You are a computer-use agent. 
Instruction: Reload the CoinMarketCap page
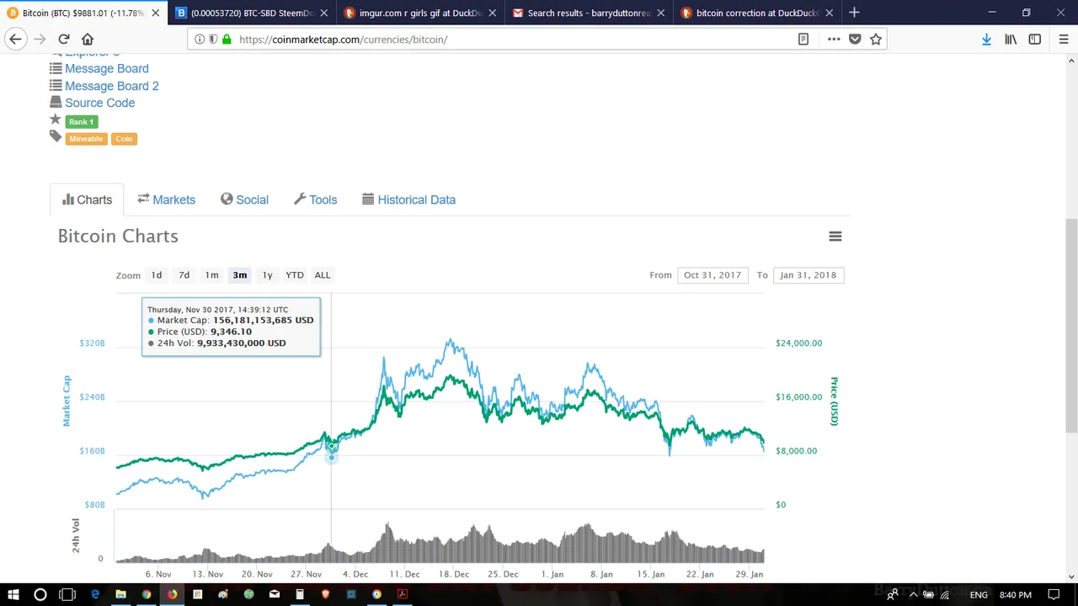pyautogui.click(x=63, y=39)
